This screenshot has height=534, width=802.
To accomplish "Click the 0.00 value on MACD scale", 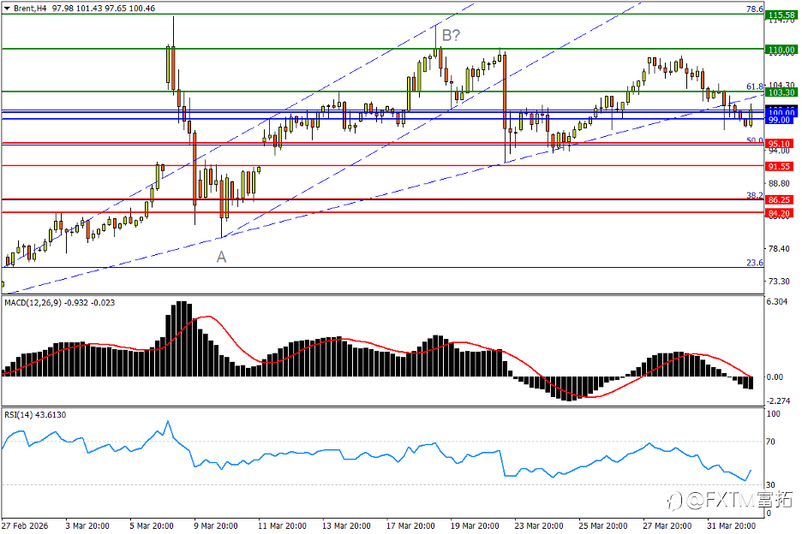I will coord(775,377).
